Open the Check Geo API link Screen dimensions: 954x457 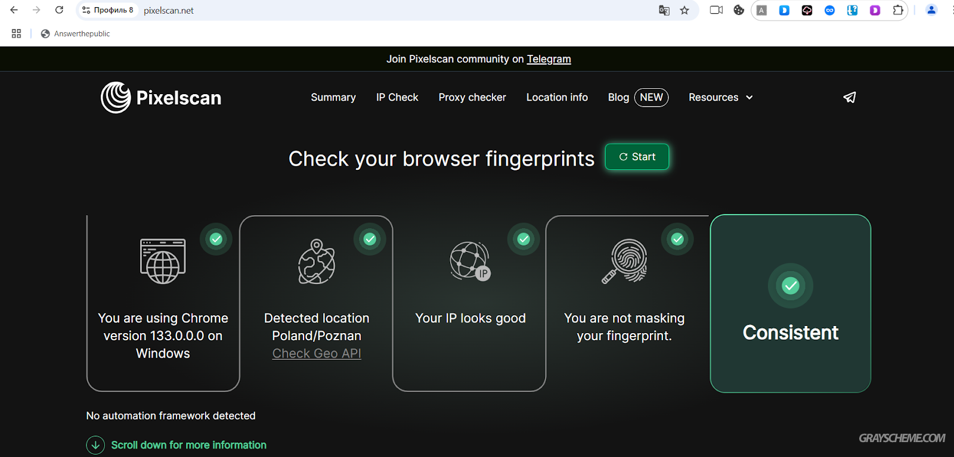317,353
